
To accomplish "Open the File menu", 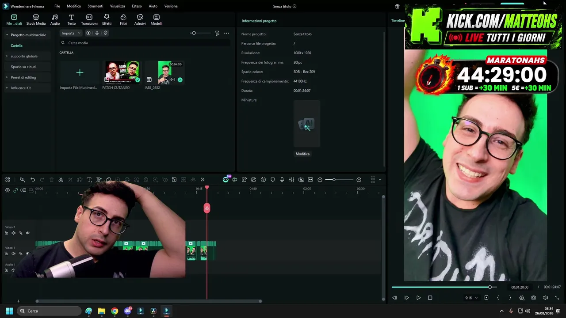I will (57, 6).
